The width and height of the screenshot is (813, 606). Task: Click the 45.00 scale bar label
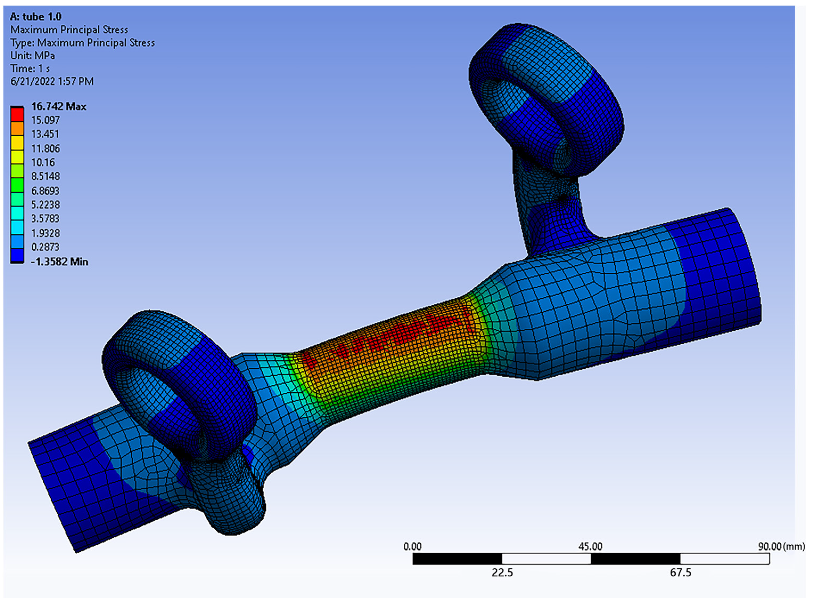pos(590,547)
